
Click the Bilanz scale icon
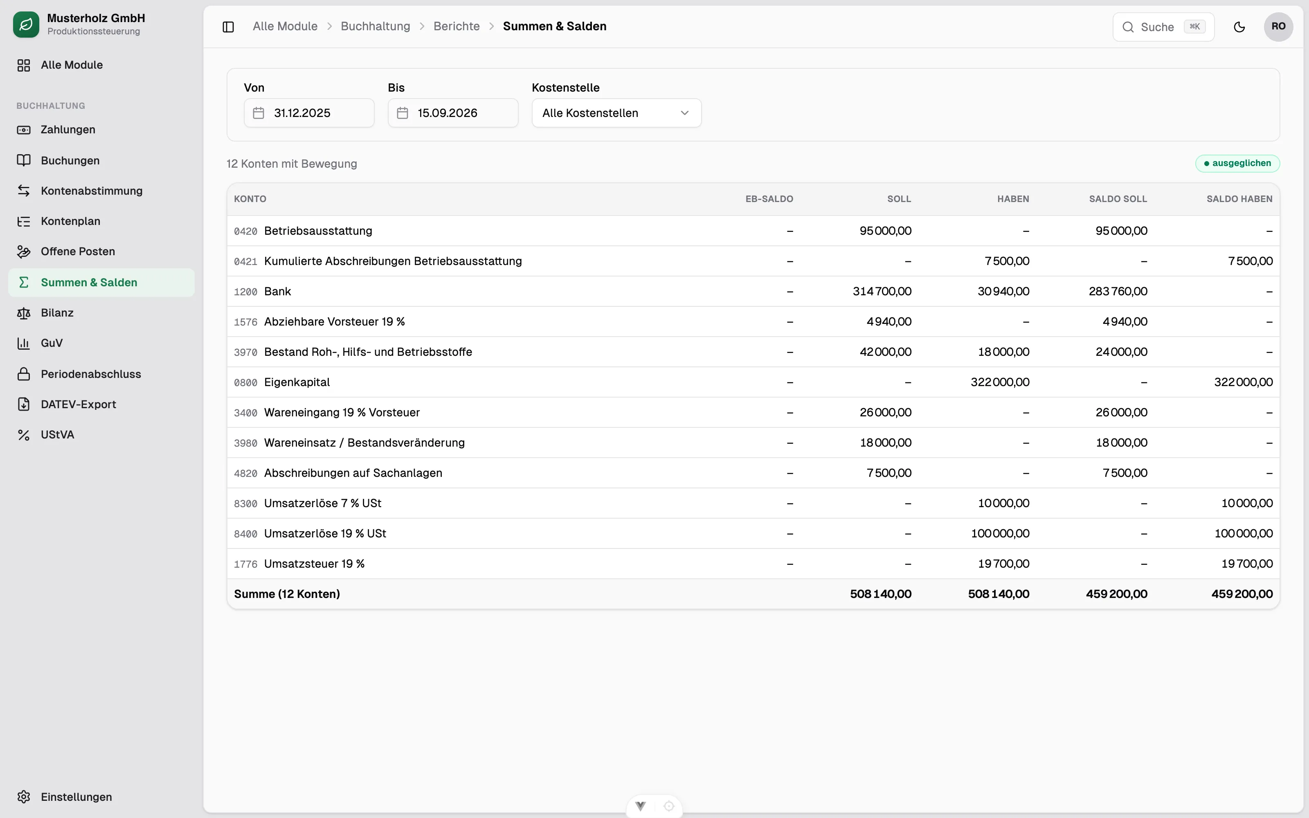pyautogui.click(x=24, y=313)
